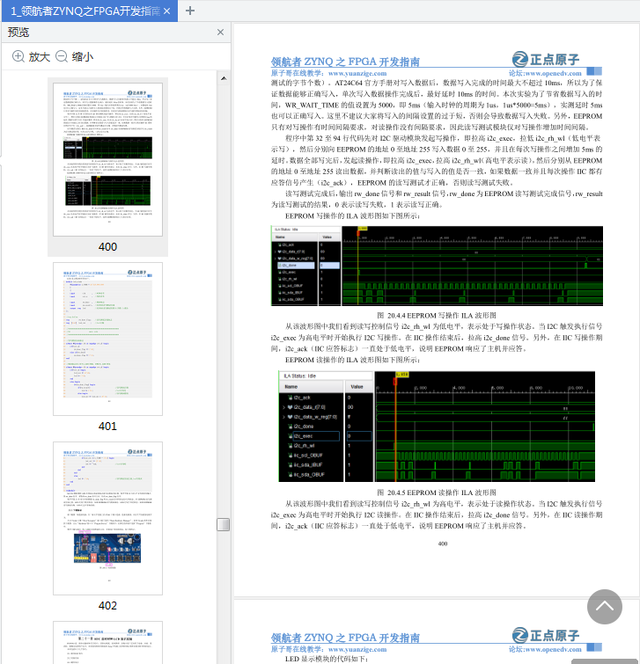This screenshot has width=640, height=664.
Task: Open page 400 thumbnail
Action: 107,159
